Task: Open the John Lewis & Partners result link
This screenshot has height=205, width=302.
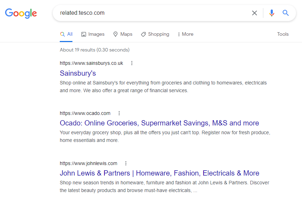Action: point(160,173)
